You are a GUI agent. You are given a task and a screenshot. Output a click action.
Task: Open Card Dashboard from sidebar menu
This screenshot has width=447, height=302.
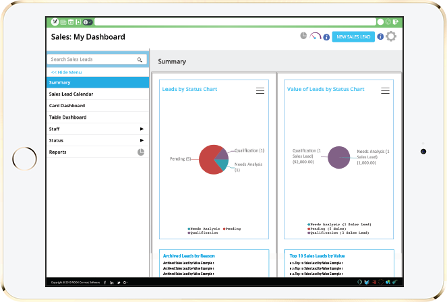pyautogui.click(x=67, y=105)
